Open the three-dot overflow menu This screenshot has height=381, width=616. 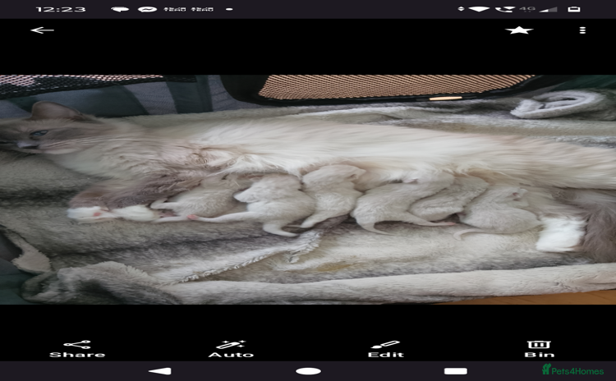pyautogui.click(x=582, y=30)
